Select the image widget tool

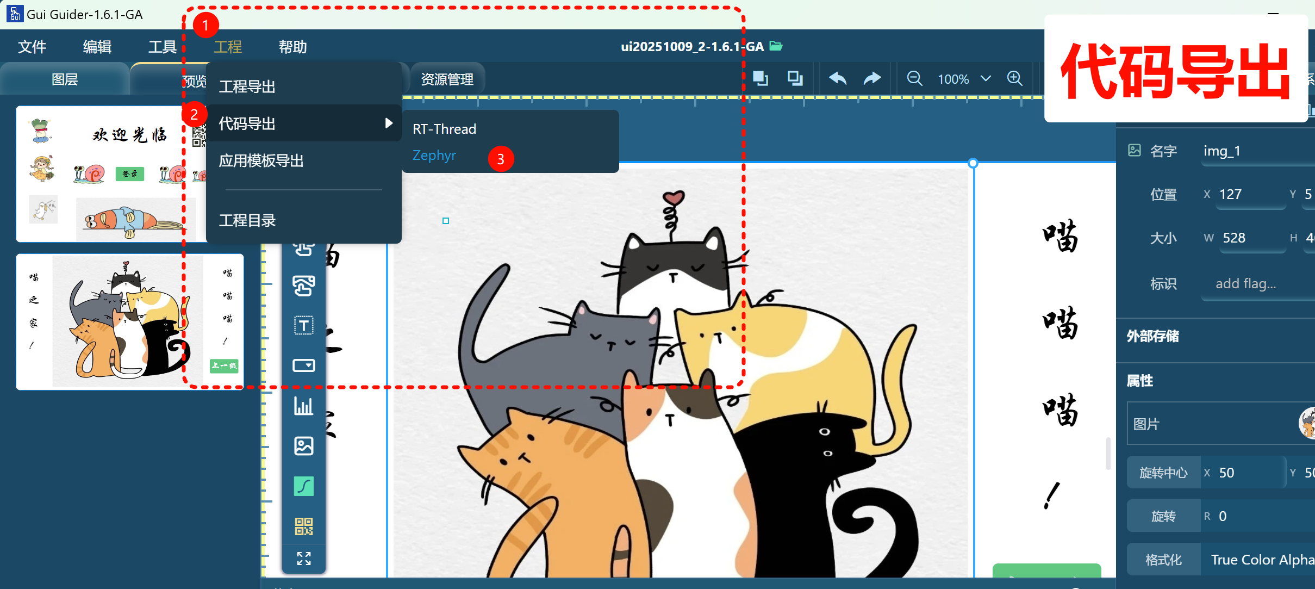tap(303, 446)
